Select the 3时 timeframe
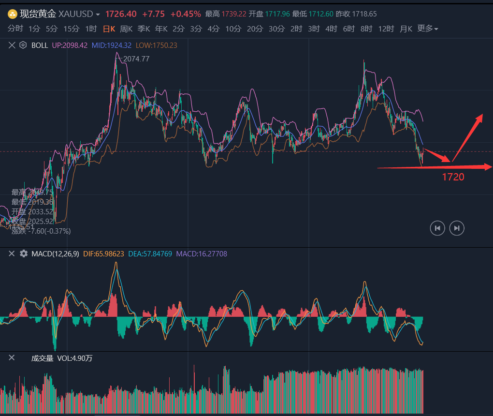Screen dimensions: 493x416 314,29
